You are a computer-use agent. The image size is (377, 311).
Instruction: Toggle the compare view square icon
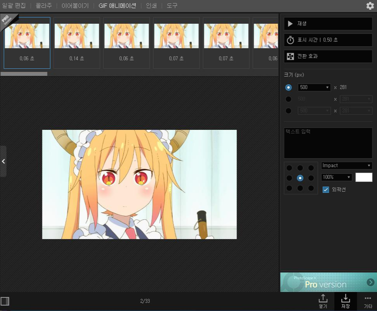pyautogui.click(x=5, y=301)
